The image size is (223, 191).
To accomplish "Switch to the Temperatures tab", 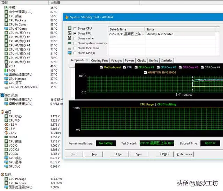I will (x=79, y=60).
